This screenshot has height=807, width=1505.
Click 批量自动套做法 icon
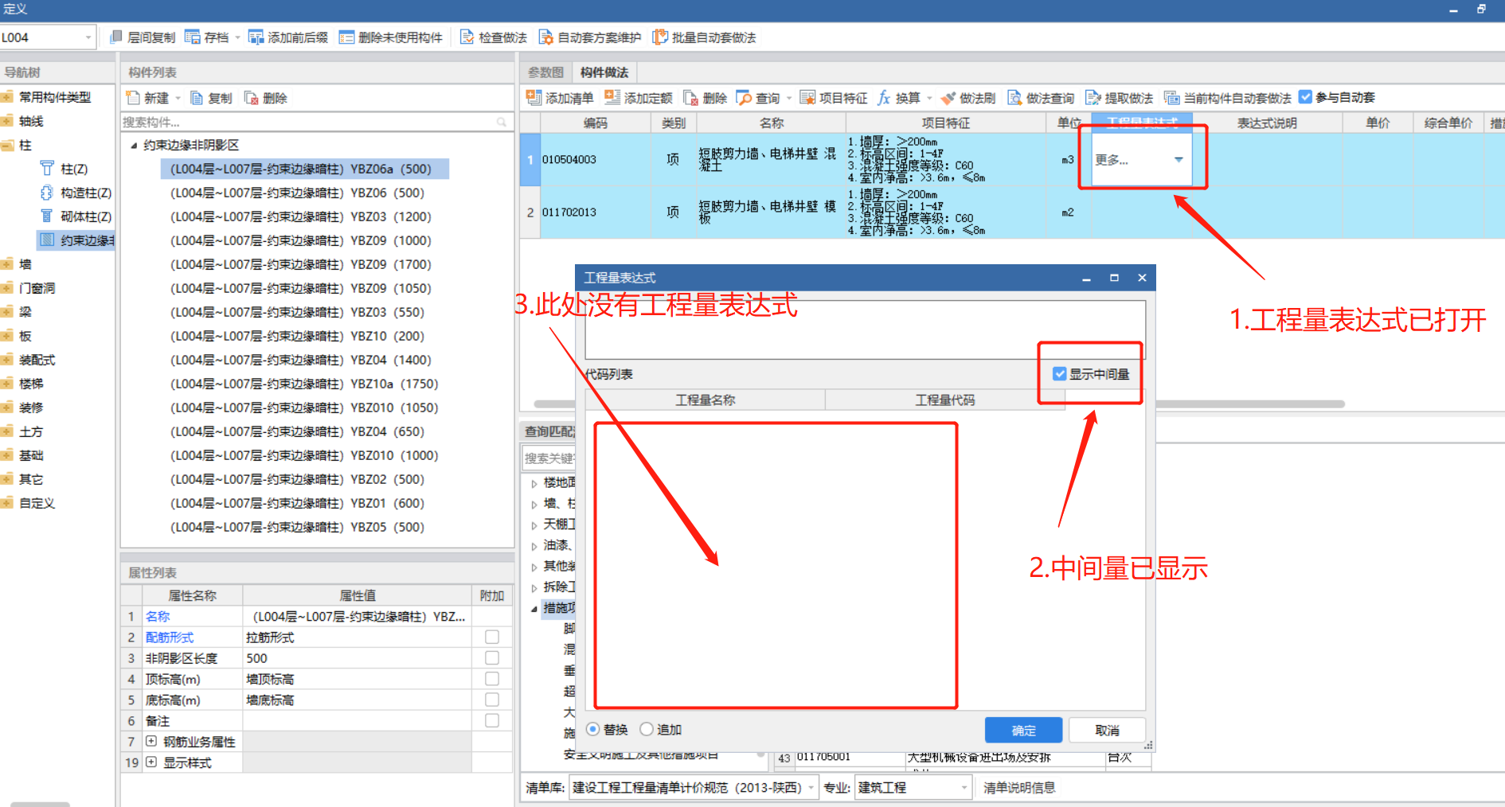tap(659, 37)
